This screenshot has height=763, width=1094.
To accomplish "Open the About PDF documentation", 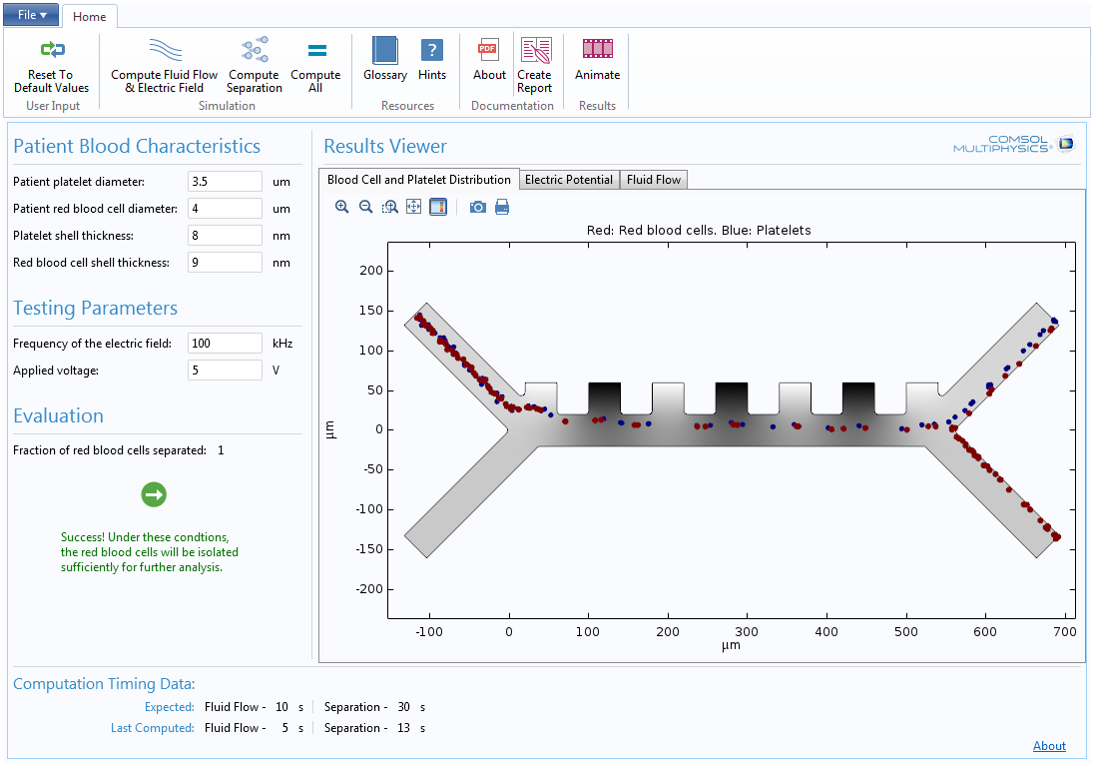I will [x=489, y=51].
